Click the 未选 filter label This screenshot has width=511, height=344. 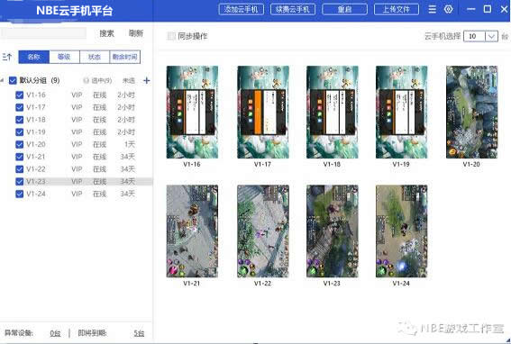[x=129, y=80]
